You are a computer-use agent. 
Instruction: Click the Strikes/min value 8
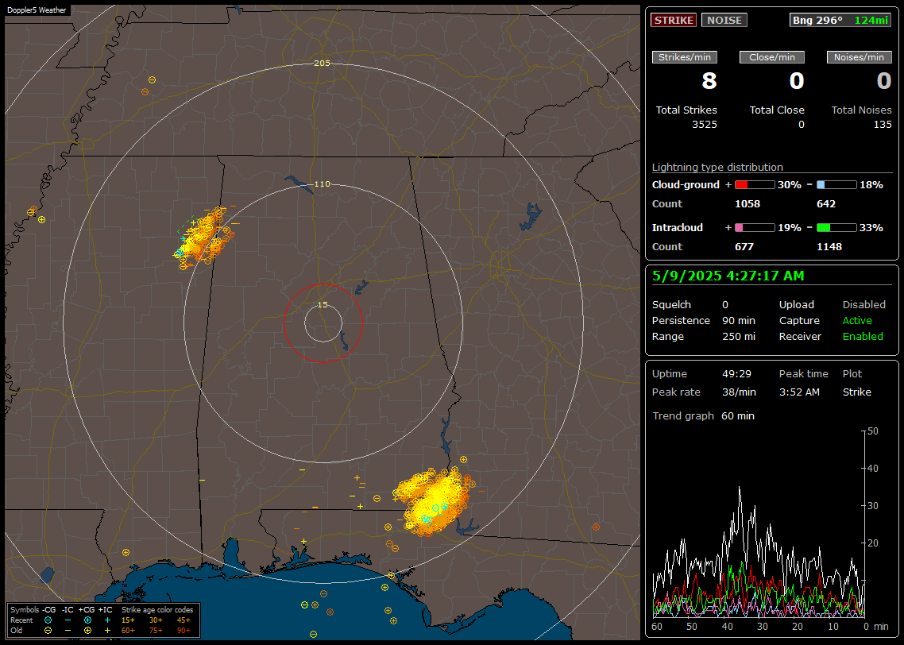coord(709,81)
